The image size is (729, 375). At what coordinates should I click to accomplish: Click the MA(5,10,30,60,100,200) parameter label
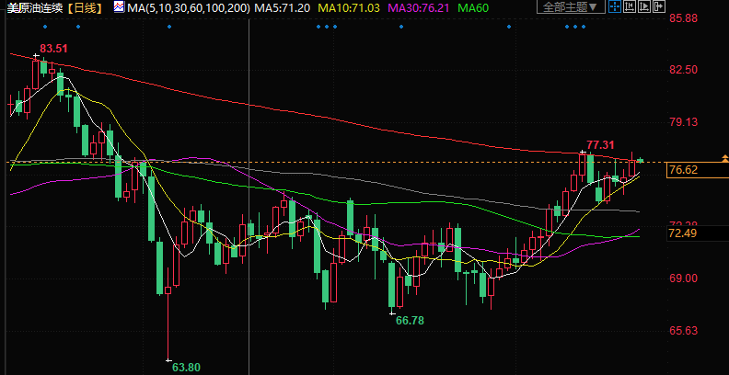pyautogui.click(x=188, y=8)
